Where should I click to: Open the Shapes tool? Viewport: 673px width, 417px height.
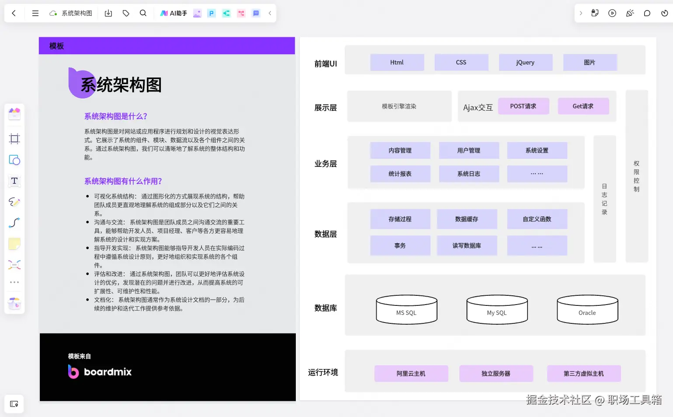pyautogui.click(x=14, y=160)
